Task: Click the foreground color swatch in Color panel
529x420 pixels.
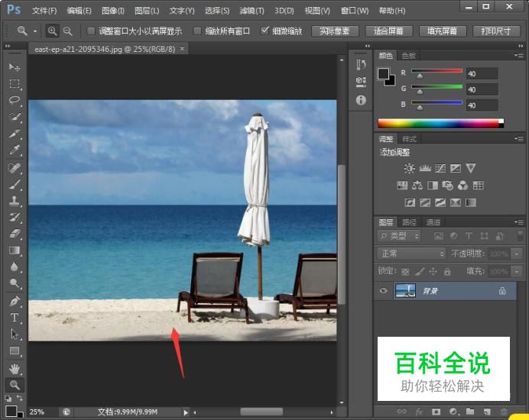Action: pos(383,74)
